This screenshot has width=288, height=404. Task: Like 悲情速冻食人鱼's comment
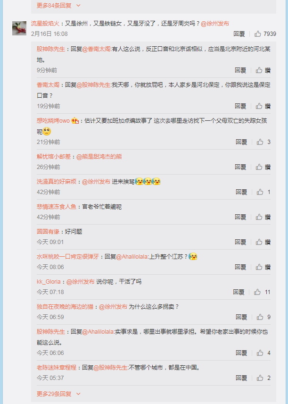[x=259, y=217]
